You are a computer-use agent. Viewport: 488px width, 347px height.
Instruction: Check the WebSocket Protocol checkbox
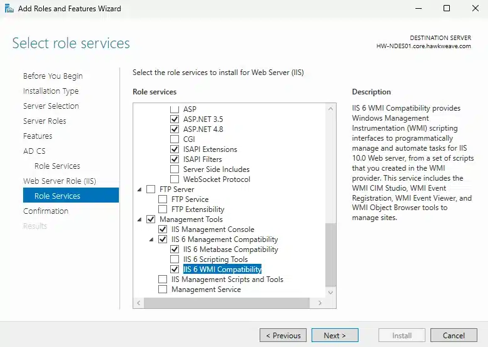point(175,179)
